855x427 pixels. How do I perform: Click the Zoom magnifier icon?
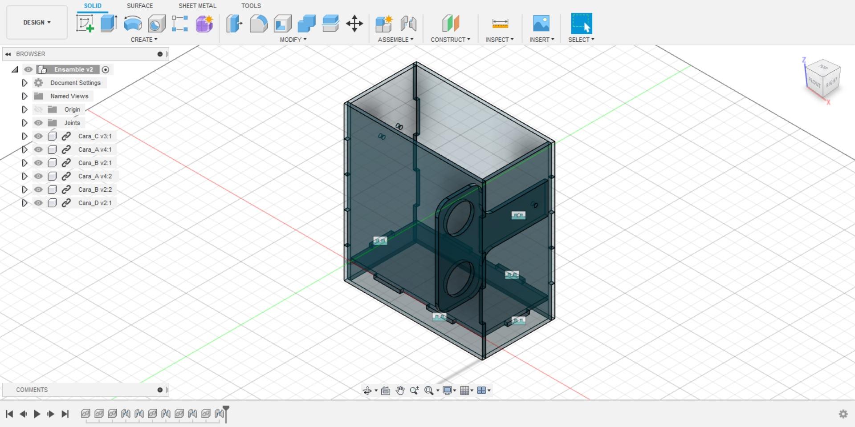[414, 391]
